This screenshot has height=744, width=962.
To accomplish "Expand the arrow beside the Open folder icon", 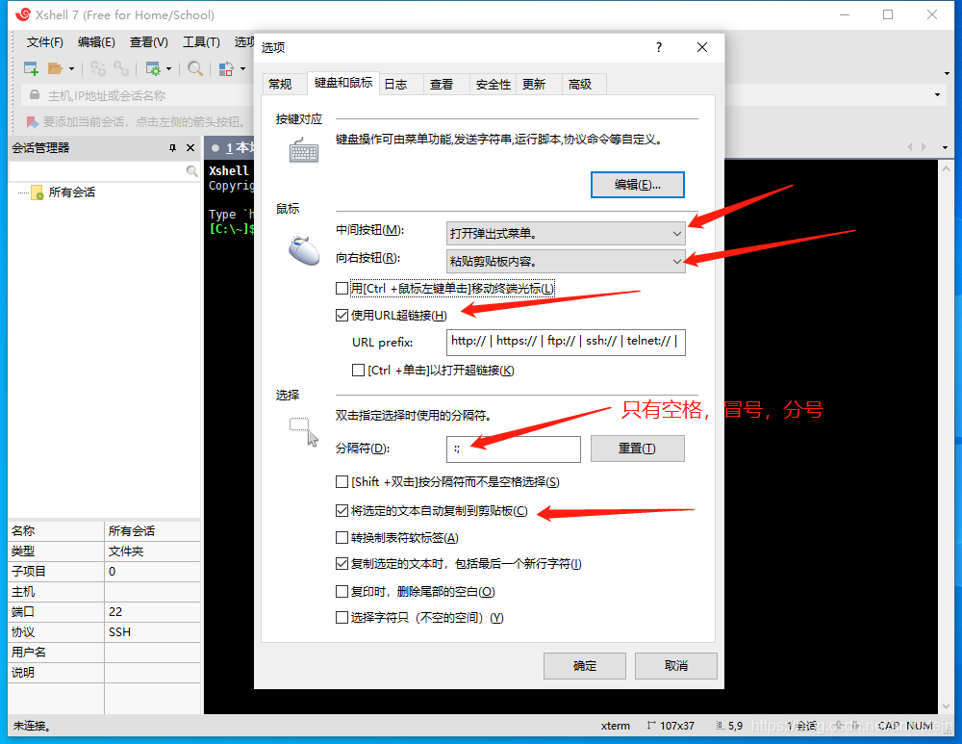I will click(71, 68).
